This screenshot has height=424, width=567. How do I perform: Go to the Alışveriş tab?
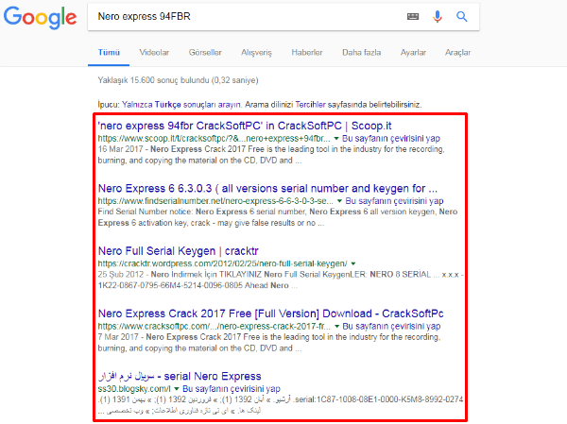(256, 53)
